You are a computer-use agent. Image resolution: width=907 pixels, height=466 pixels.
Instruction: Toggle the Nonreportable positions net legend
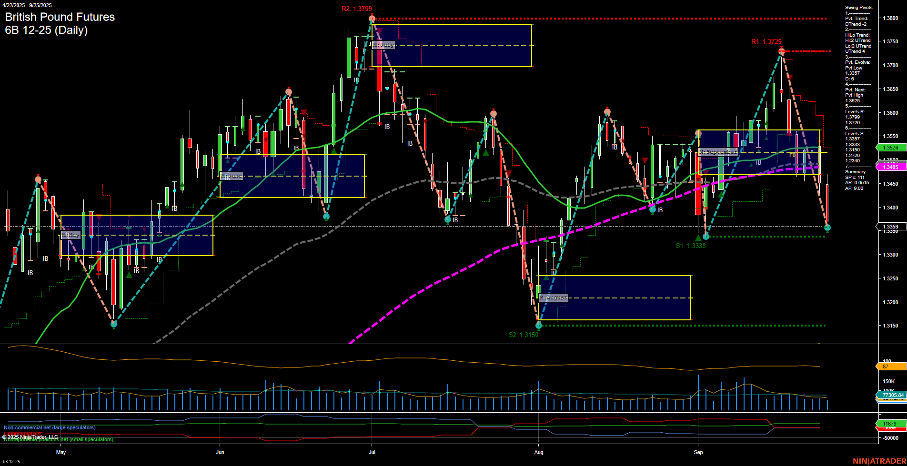click(58, 440)
